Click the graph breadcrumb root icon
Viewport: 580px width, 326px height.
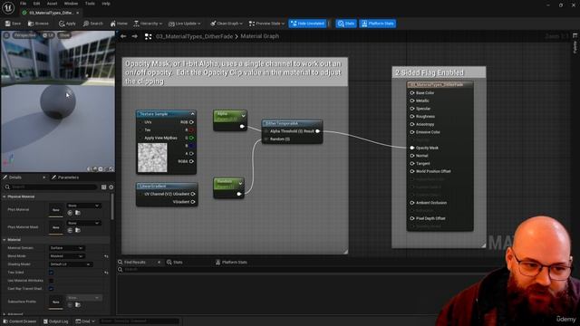point(149,36)
